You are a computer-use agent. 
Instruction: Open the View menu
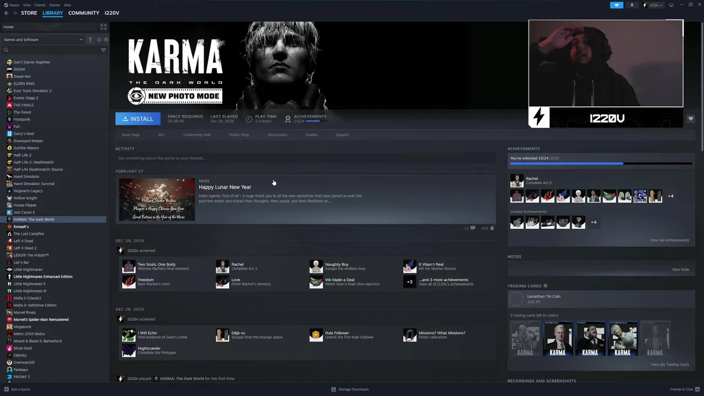[x=26, y=5]
